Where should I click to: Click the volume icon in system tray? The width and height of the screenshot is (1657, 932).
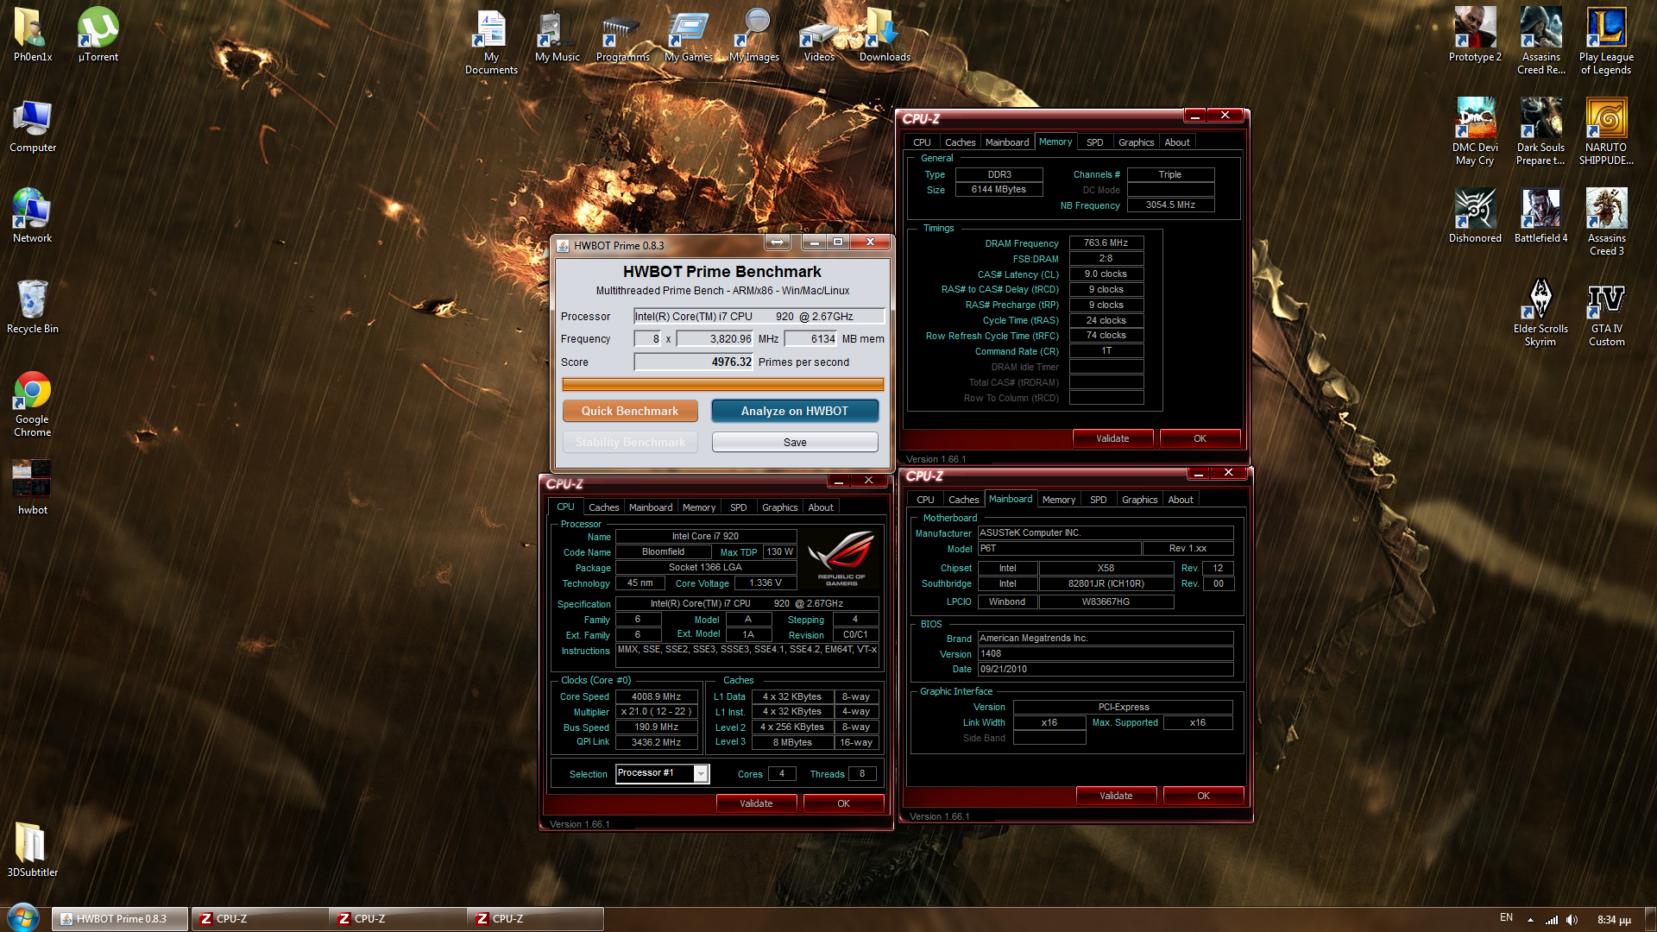point(1572,920)
